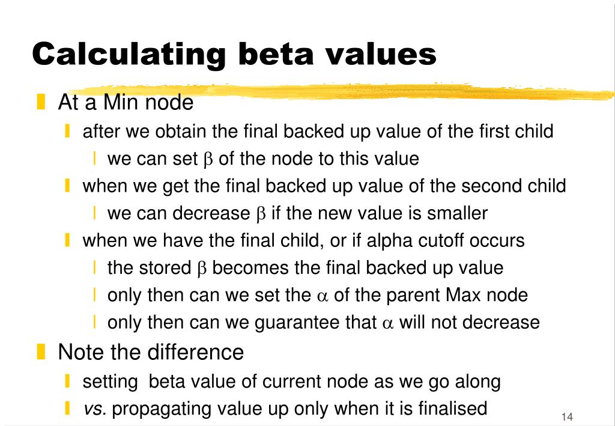Viewport: 615px width, 426px height.
Task: Click bullet before 'when we get the final'
Action: tap(67, 186)
